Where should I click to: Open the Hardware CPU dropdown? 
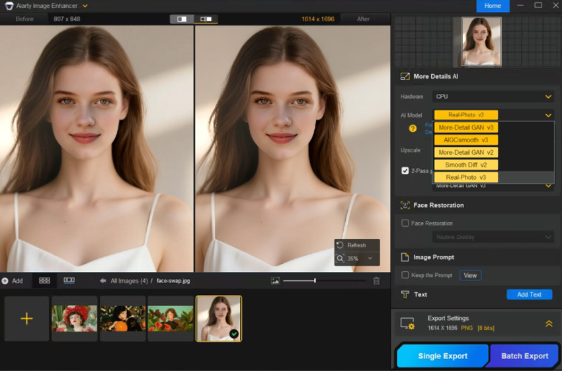pos(493,97)
